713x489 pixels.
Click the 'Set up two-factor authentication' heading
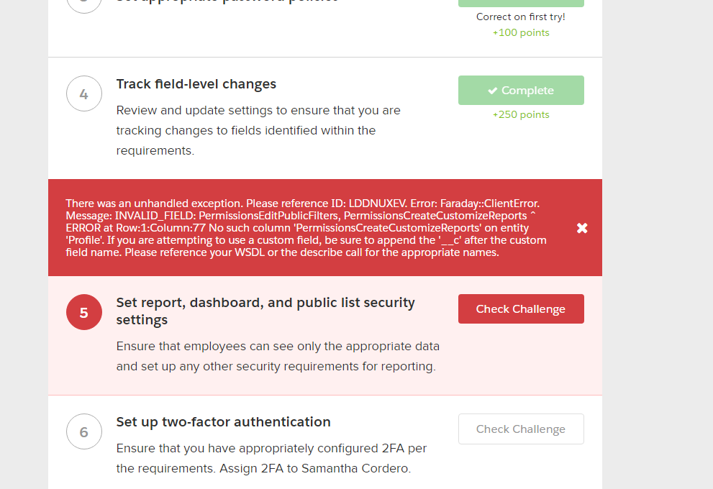point(224,422)
